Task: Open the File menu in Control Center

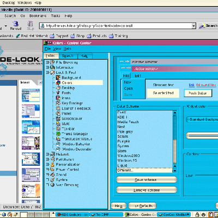Action: 47,49
